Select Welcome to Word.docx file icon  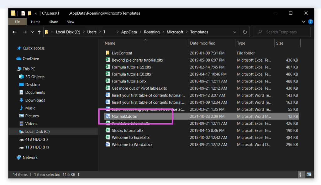coord(108,144)
